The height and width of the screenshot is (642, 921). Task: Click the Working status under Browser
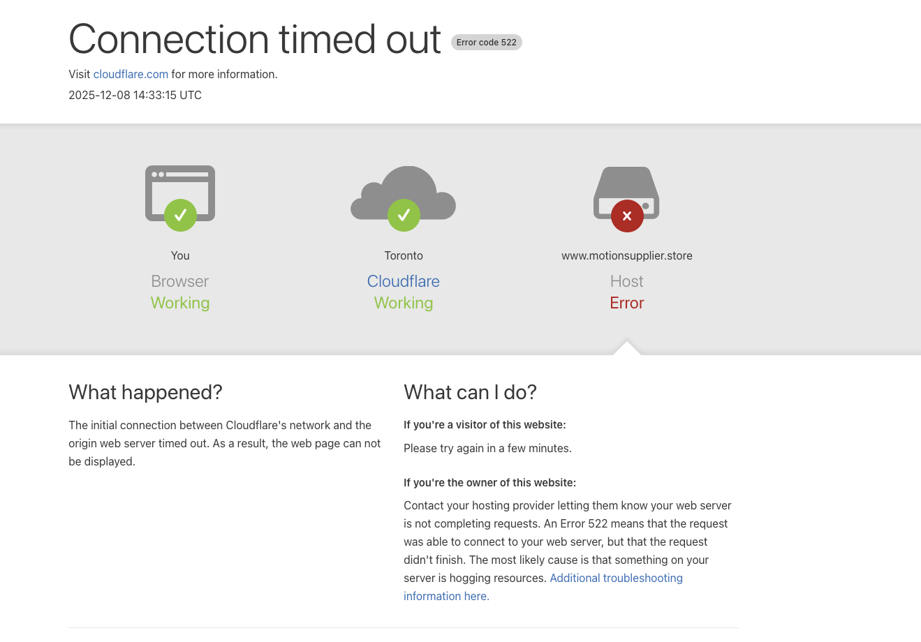(x=180, y=303)
